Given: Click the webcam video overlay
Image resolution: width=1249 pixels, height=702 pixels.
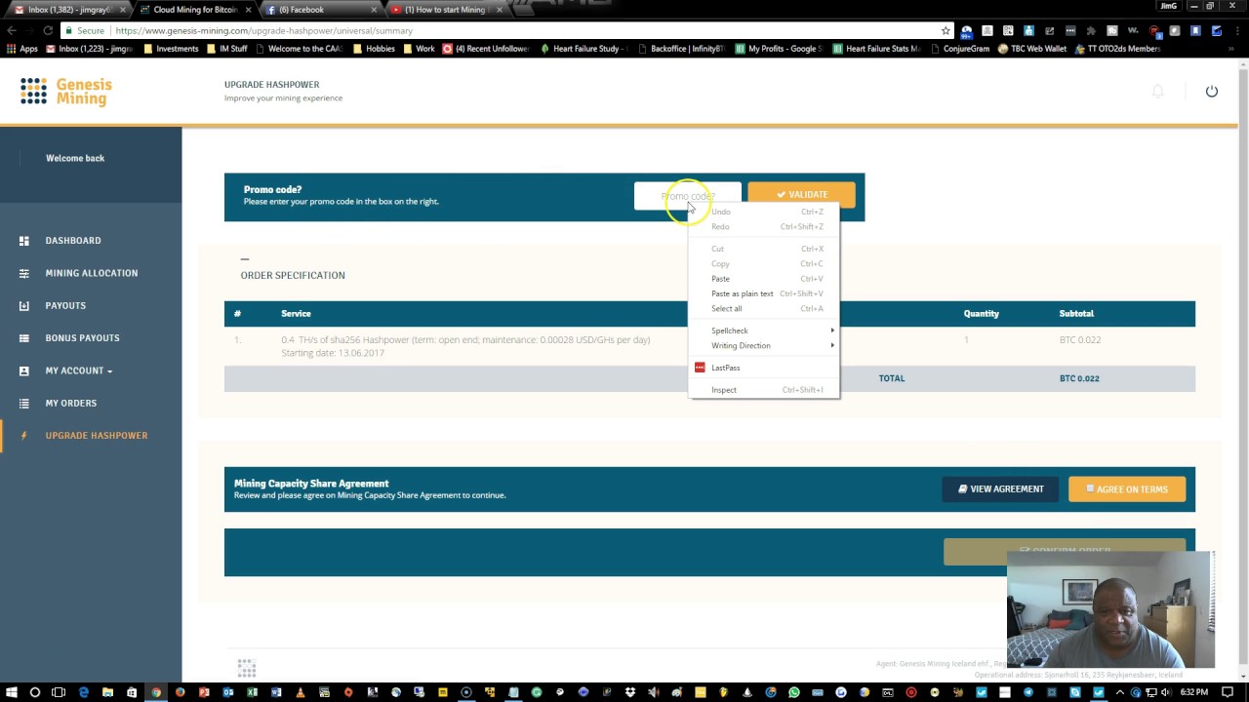Looking at the screenshot, I should coord(1110,609).
